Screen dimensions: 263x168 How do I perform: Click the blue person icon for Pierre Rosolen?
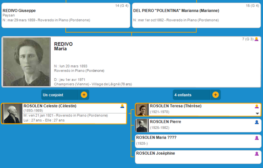(x=257, y=122)
